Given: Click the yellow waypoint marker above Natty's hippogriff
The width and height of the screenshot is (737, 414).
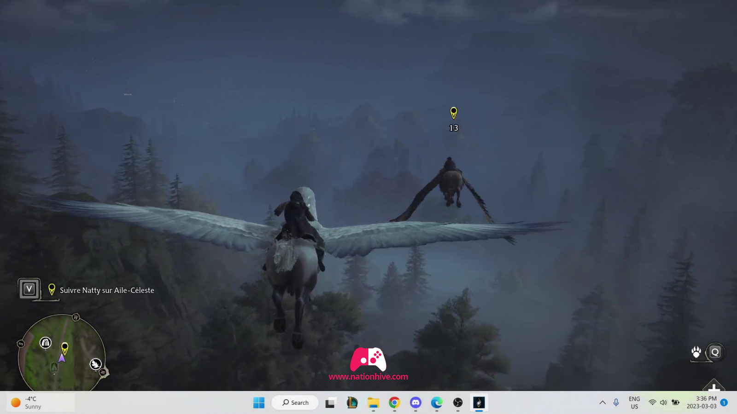Looking at the screenshot, I should pos(454,113).
